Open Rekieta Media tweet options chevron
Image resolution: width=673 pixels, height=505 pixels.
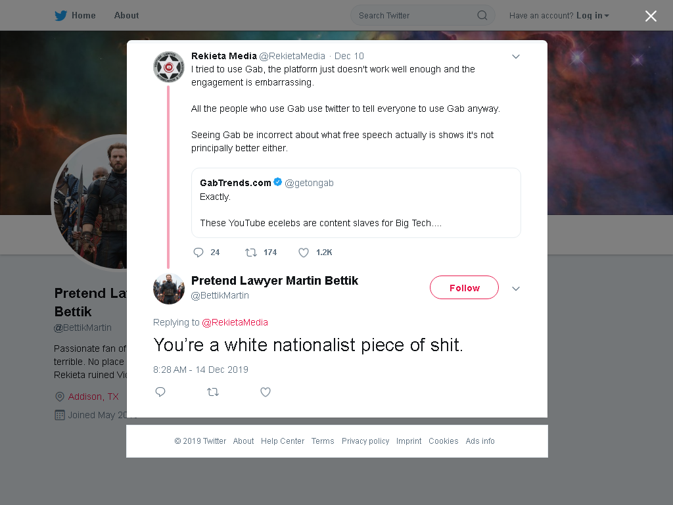(x=516, y=57)
